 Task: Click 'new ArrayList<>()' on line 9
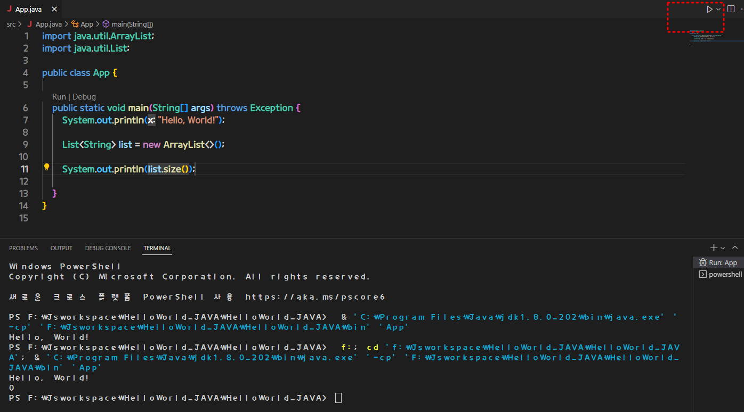182,145
